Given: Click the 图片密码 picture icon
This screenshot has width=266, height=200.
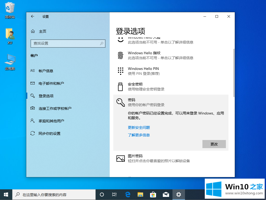Looking at the screenshot, I should (x=121, y=158).
